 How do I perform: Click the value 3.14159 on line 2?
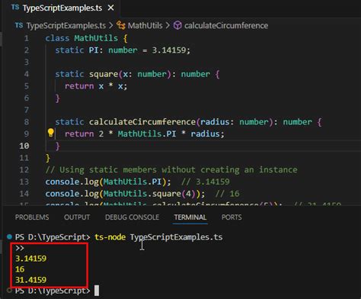pyautogui.click(x=169, y=50)
